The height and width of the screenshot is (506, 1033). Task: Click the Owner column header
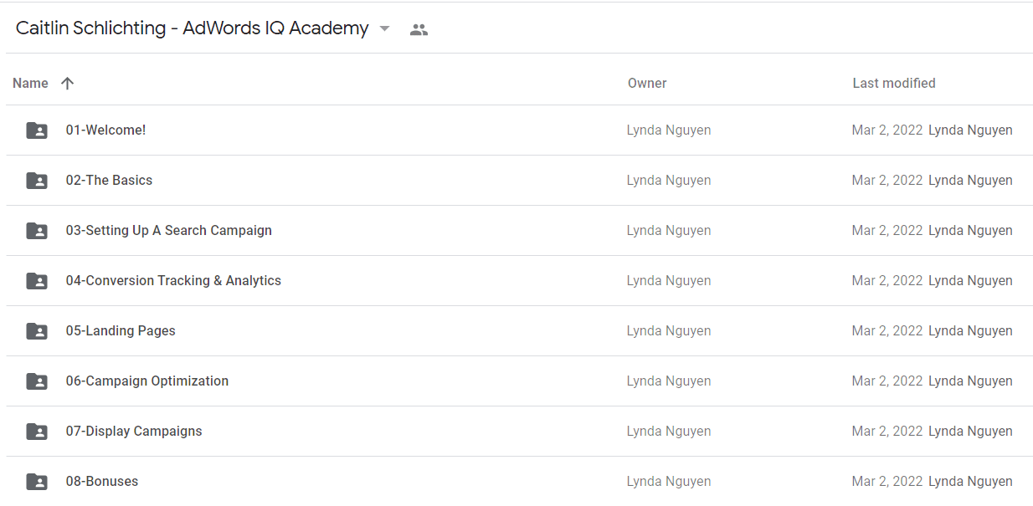pyautogui.click(x=647, y=83)
